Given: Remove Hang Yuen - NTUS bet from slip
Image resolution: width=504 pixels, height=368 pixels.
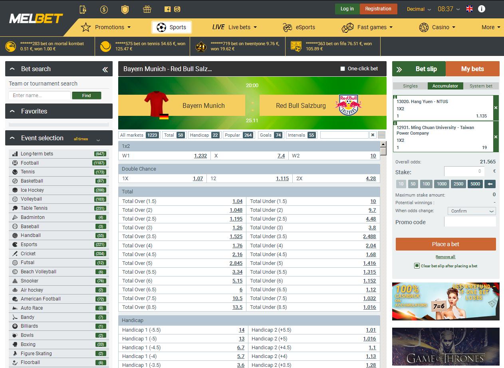Looking at the screenshot, I should point(496,108).
